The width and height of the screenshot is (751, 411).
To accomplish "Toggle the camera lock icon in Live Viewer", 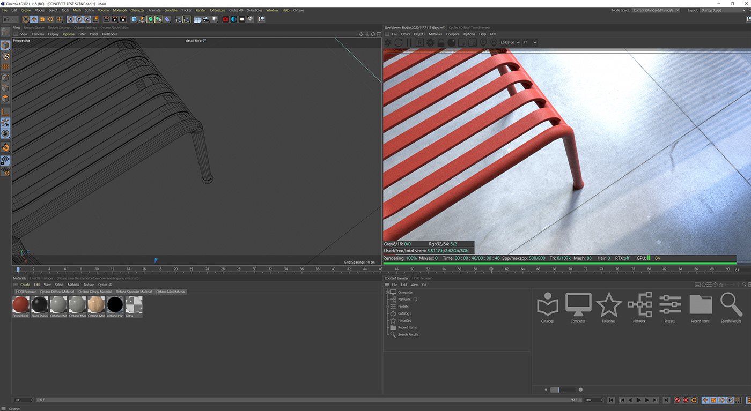I will 441,42.
